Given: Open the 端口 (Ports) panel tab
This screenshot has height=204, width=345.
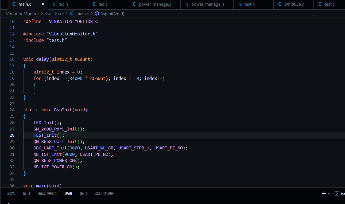Looking at the screenshot, I should click(x=83, y=194).
